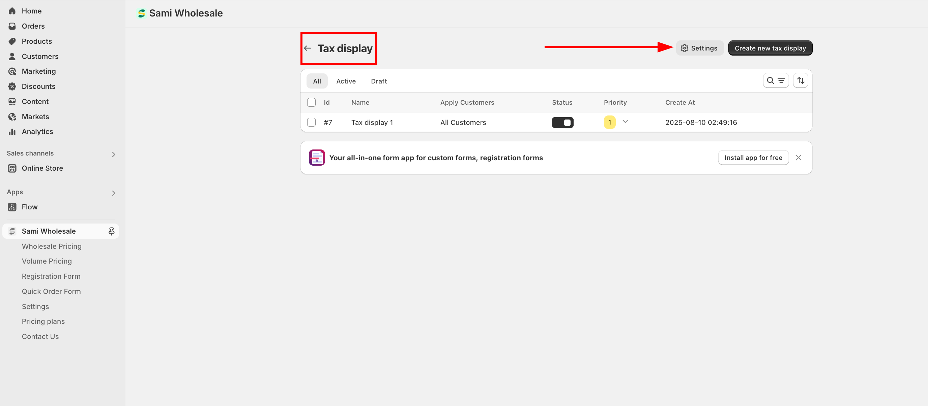Expand the Apps section chevron
The height and width of the screenshot is (406, 928).
(x=114, y=193)
